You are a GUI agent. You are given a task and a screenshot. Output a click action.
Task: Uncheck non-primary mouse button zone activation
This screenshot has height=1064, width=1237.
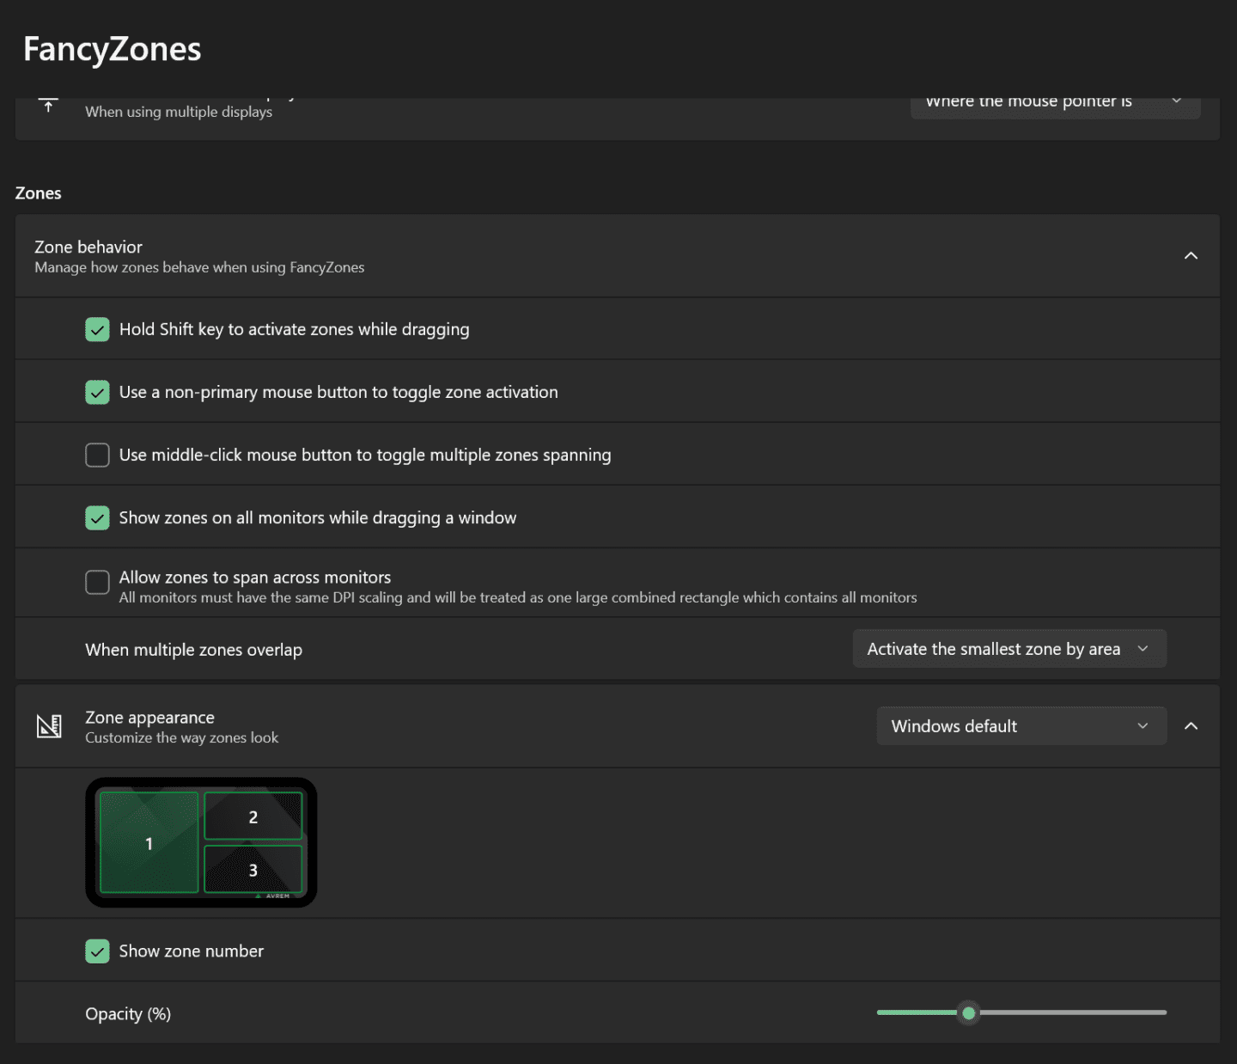point(97,392)
